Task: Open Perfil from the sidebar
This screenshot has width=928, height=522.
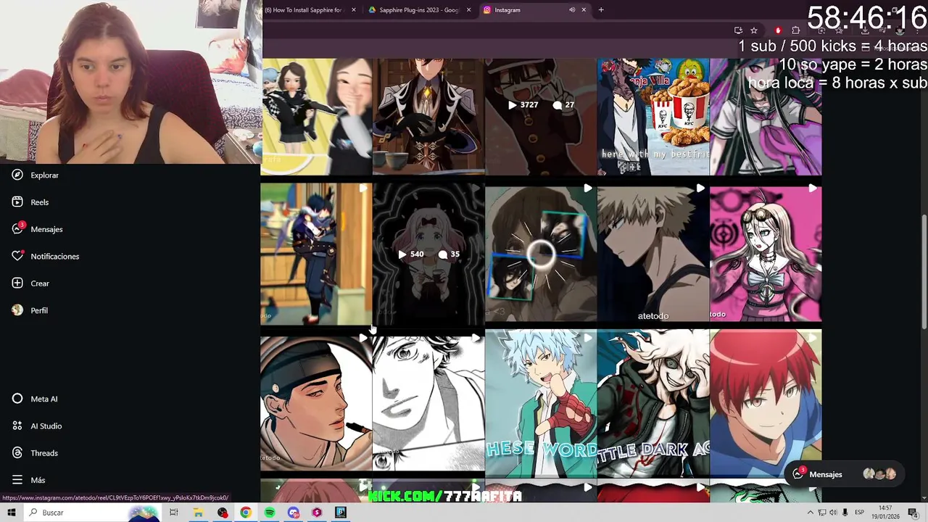Action: [x=30, y=310]
